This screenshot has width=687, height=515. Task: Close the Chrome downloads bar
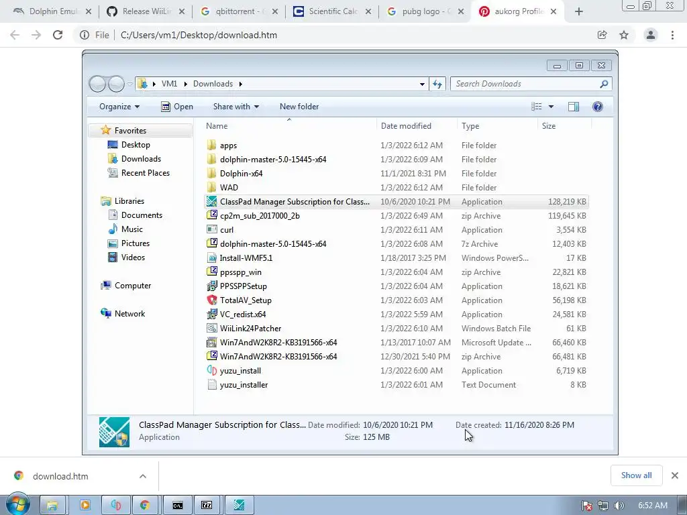[x=675, y=475]
